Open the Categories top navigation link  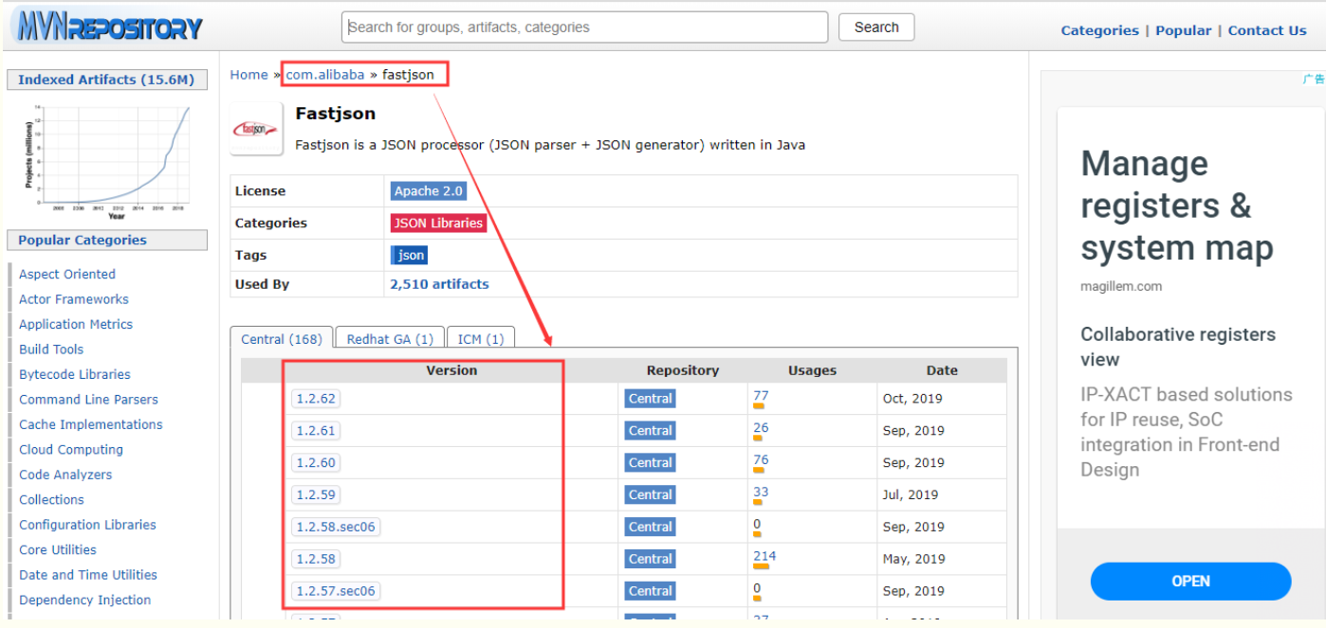[x=1099, y=30]
